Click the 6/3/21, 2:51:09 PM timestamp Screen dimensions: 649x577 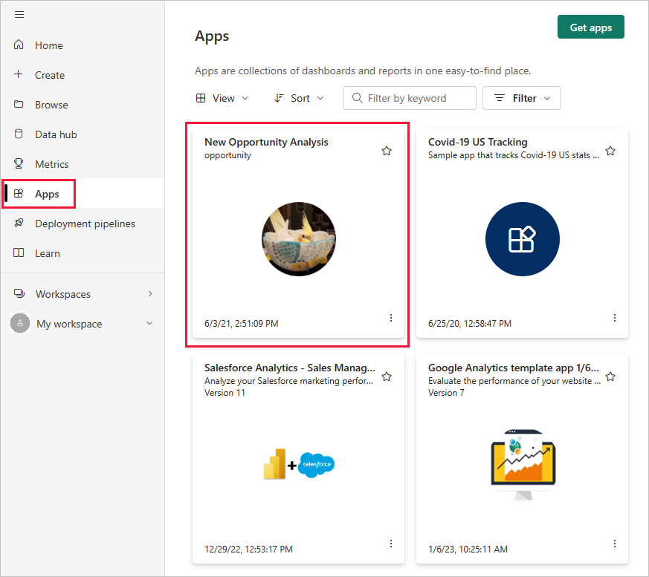242,324
